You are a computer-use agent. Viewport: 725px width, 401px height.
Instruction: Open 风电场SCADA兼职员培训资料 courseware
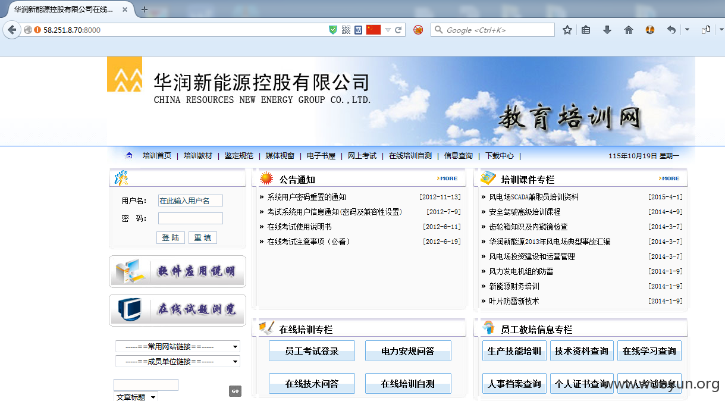[x=533, y=197]
